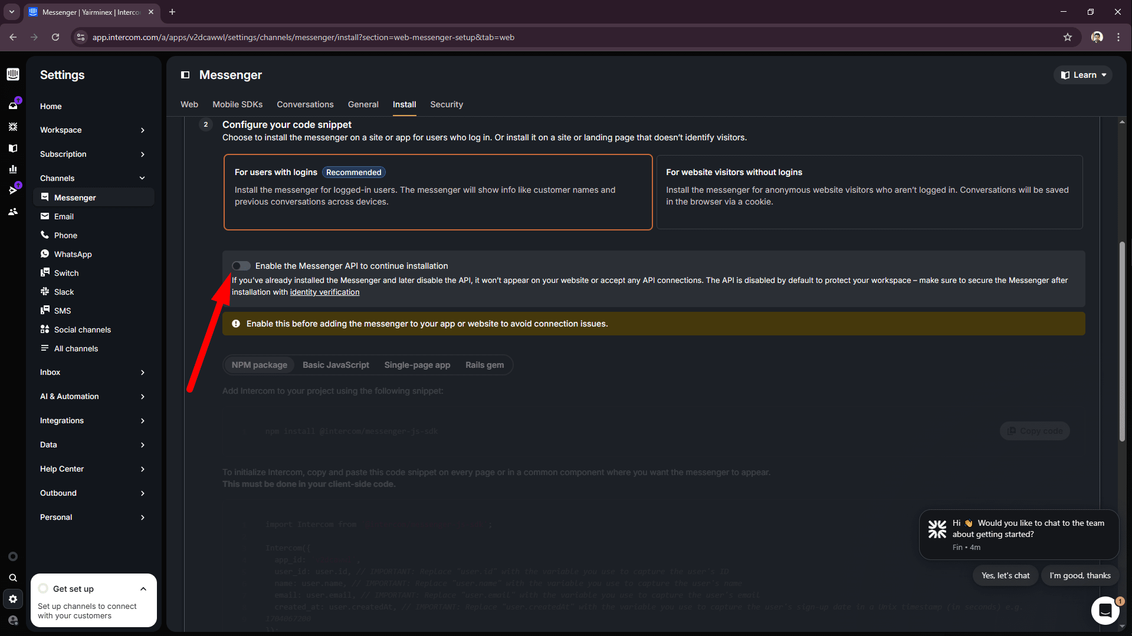Expand the AI & Automation section

coord(93,396)
